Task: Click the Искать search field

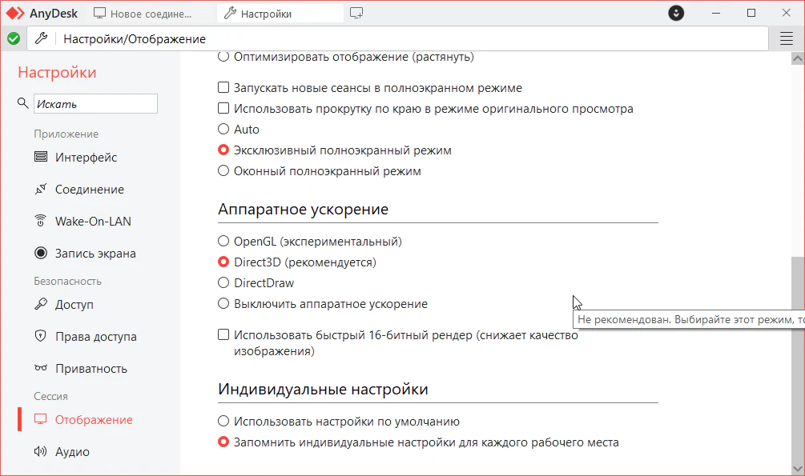Action: tap(95, 104)
